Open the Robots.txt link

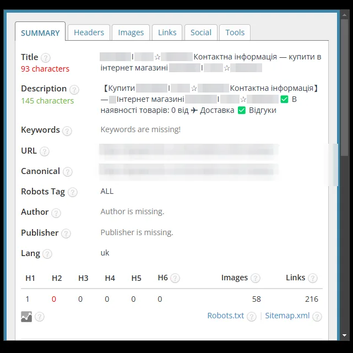(x=226, y=316)
